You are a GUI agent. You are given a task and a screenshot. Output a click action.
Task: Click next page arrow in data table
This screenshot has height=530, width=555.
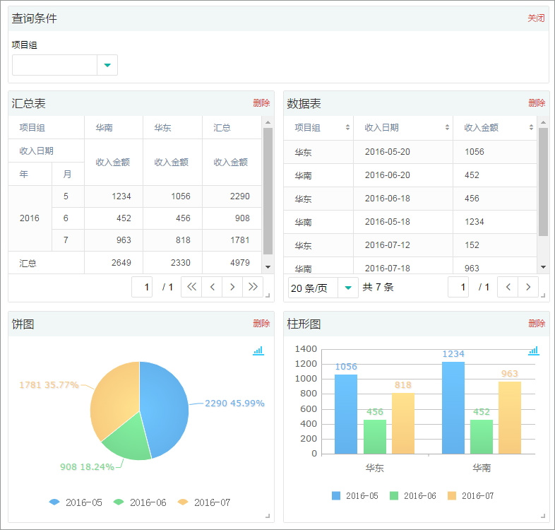(x=527, y=287)
